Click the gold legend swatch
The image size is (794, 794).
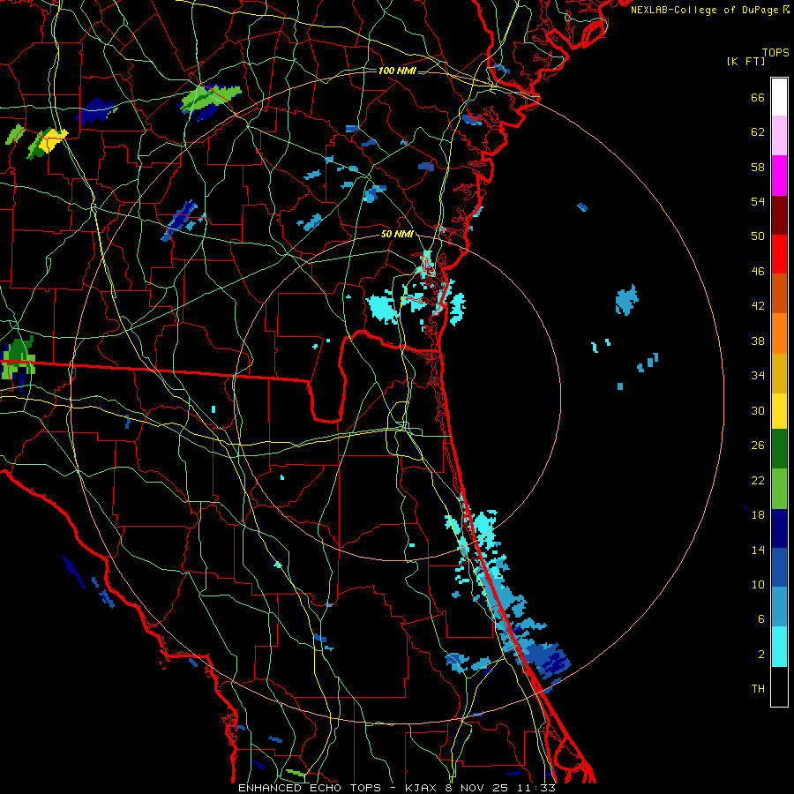779,373
